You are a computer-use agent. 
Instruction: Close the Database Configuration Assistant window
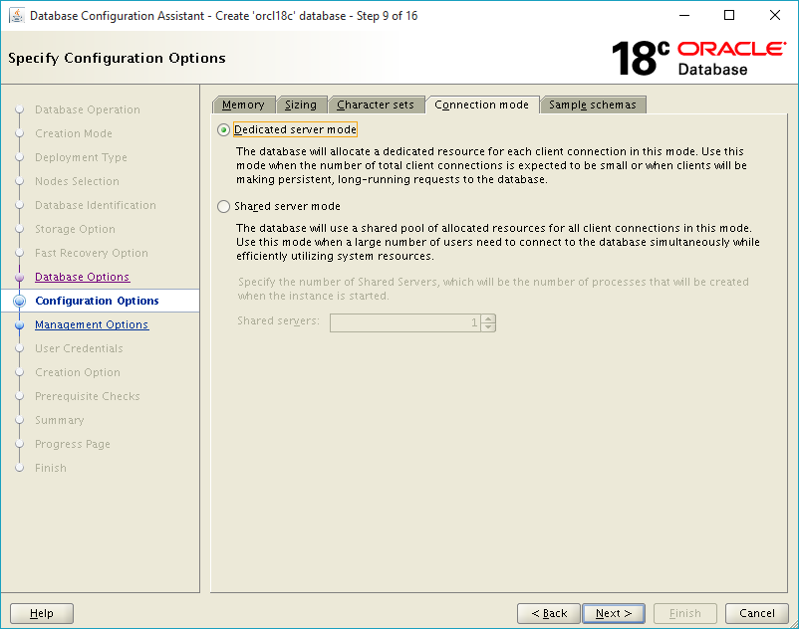tap(774, 15)
